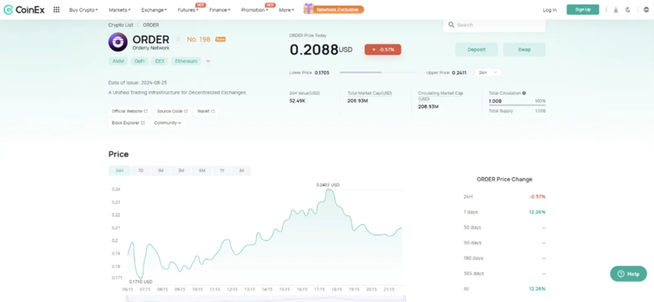Expand the tag list chevron
This screenshot has height=302, width=654.
208,61
